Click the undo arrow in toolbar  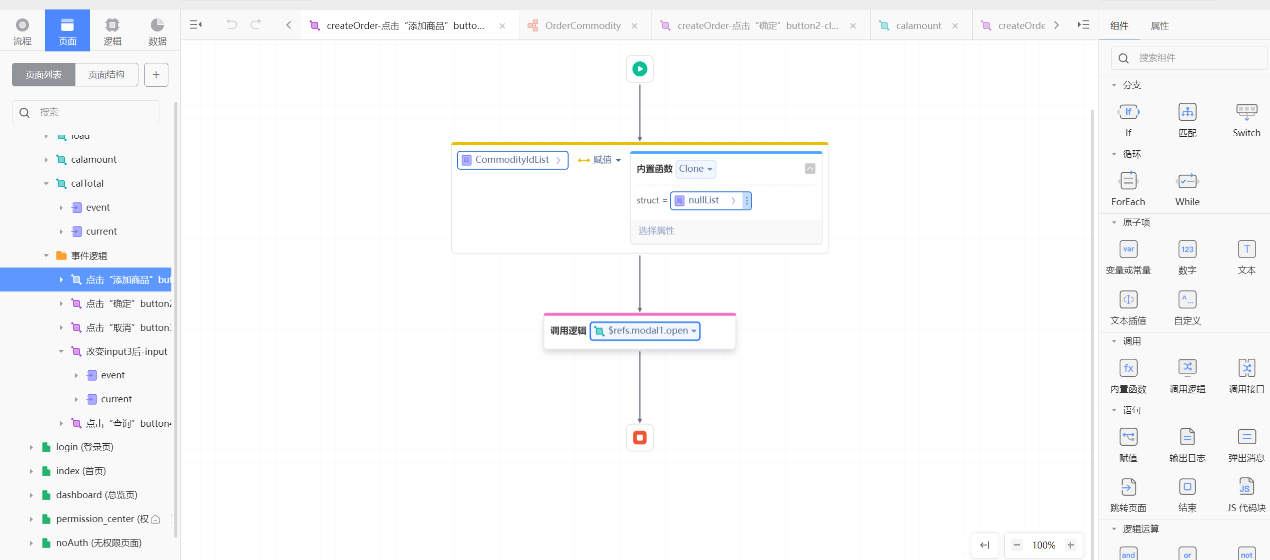pyautogui.click(x=232, y=24)
